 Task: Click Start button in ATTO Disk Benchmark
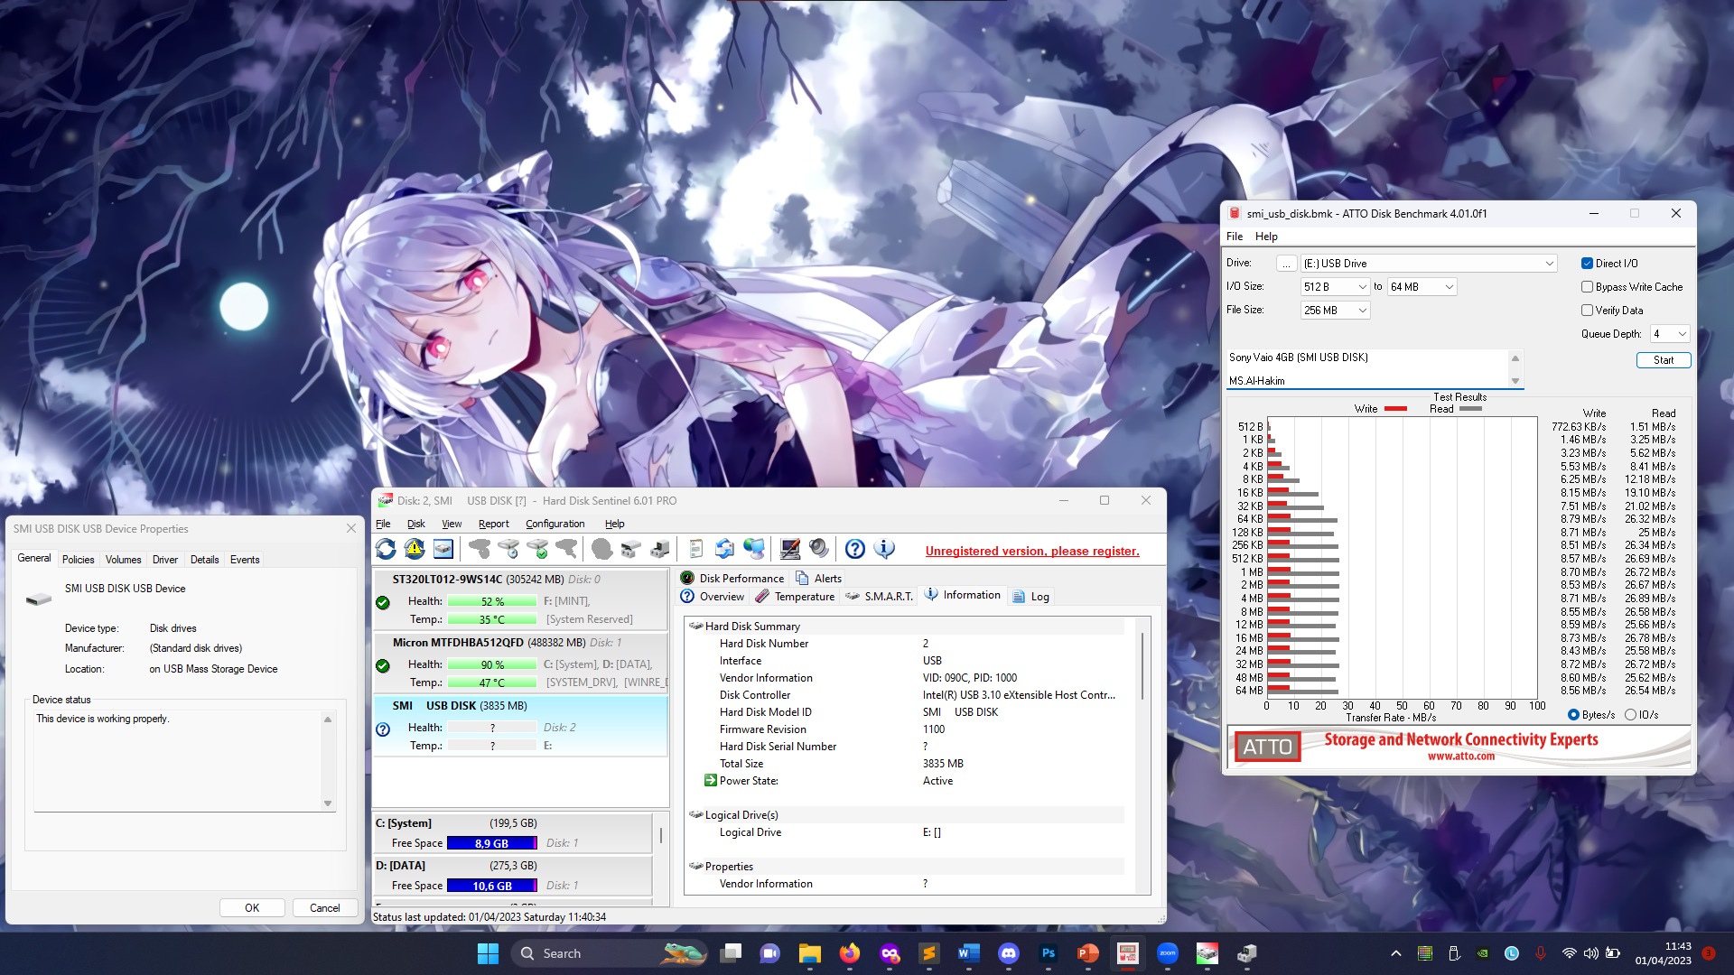1664,360
